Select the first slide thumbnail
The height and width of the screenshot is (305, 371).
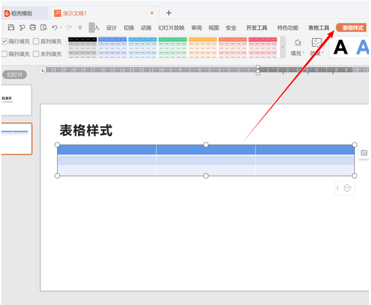[x=16, y=100]
